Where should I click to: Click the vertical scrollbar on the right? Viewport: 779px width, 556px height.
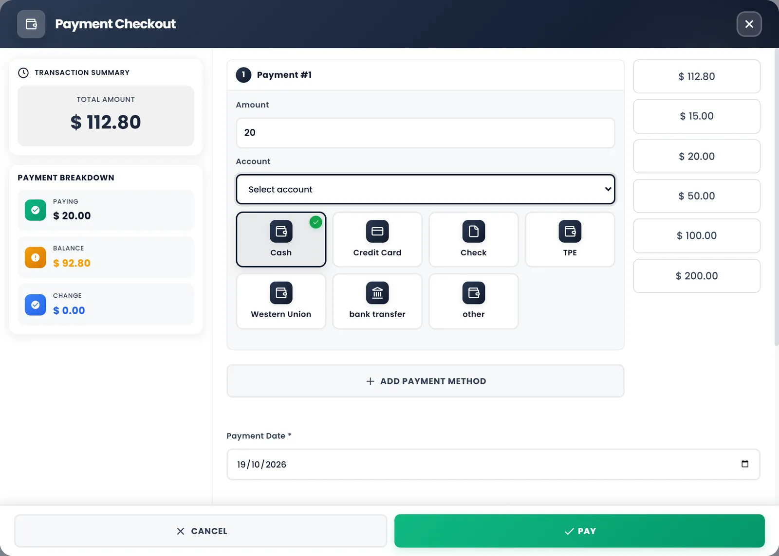(x=776, y=197)
